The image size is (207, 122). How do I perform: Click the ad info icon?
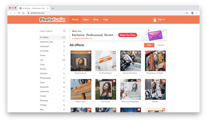[163, 30]
